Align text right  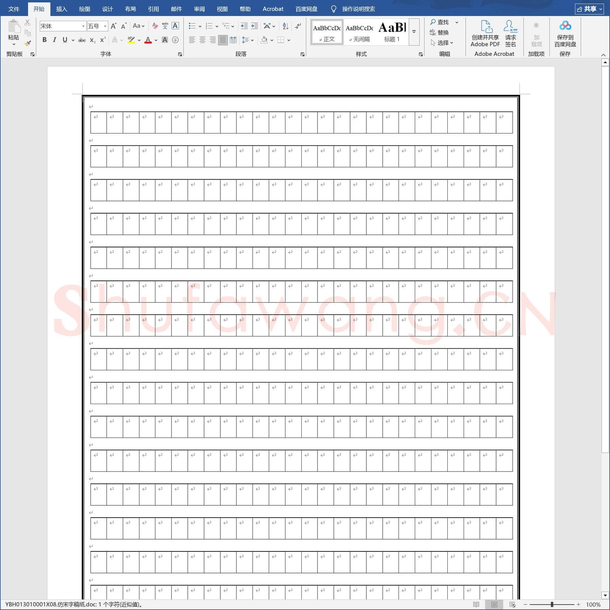click(212, 40)
